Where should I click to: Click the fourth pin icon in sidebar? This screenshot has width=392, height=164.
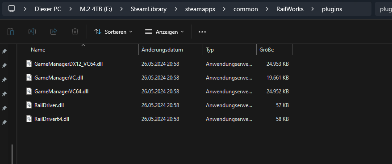tap(4, 94)
